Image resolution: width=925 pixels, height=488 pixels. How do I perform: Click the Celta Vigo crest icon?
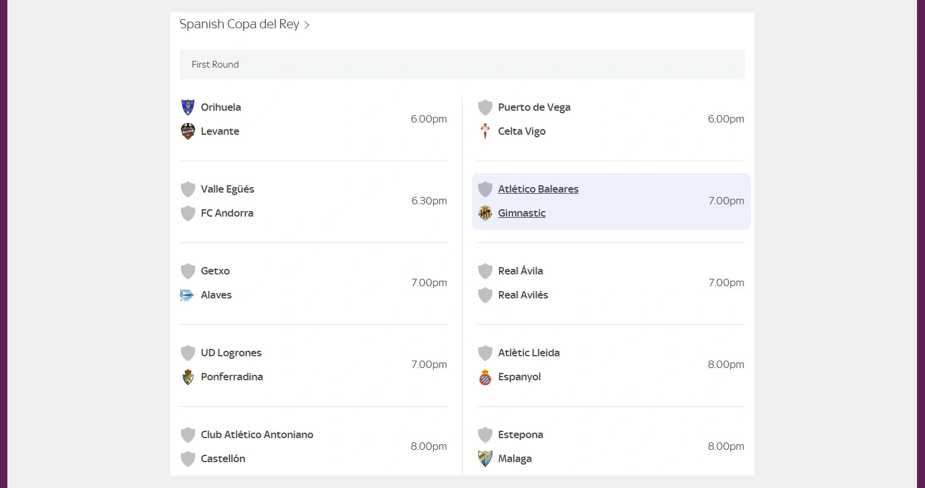[x=485, y=131]
